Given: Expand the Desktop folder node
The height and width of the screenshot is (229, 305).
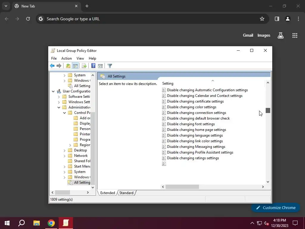Looking at the screenshot, I should click(x=64, y=150).
